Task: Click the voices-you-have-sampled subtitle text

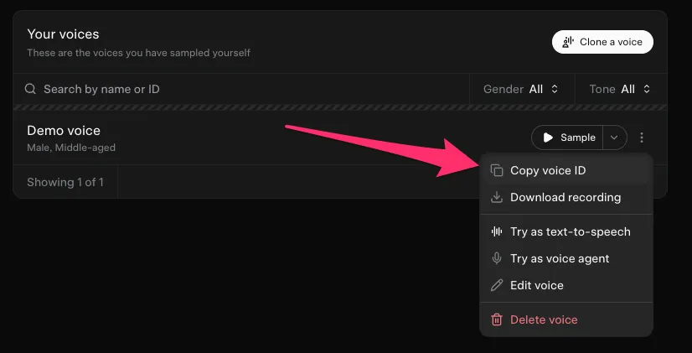Action: coord(138,53)
